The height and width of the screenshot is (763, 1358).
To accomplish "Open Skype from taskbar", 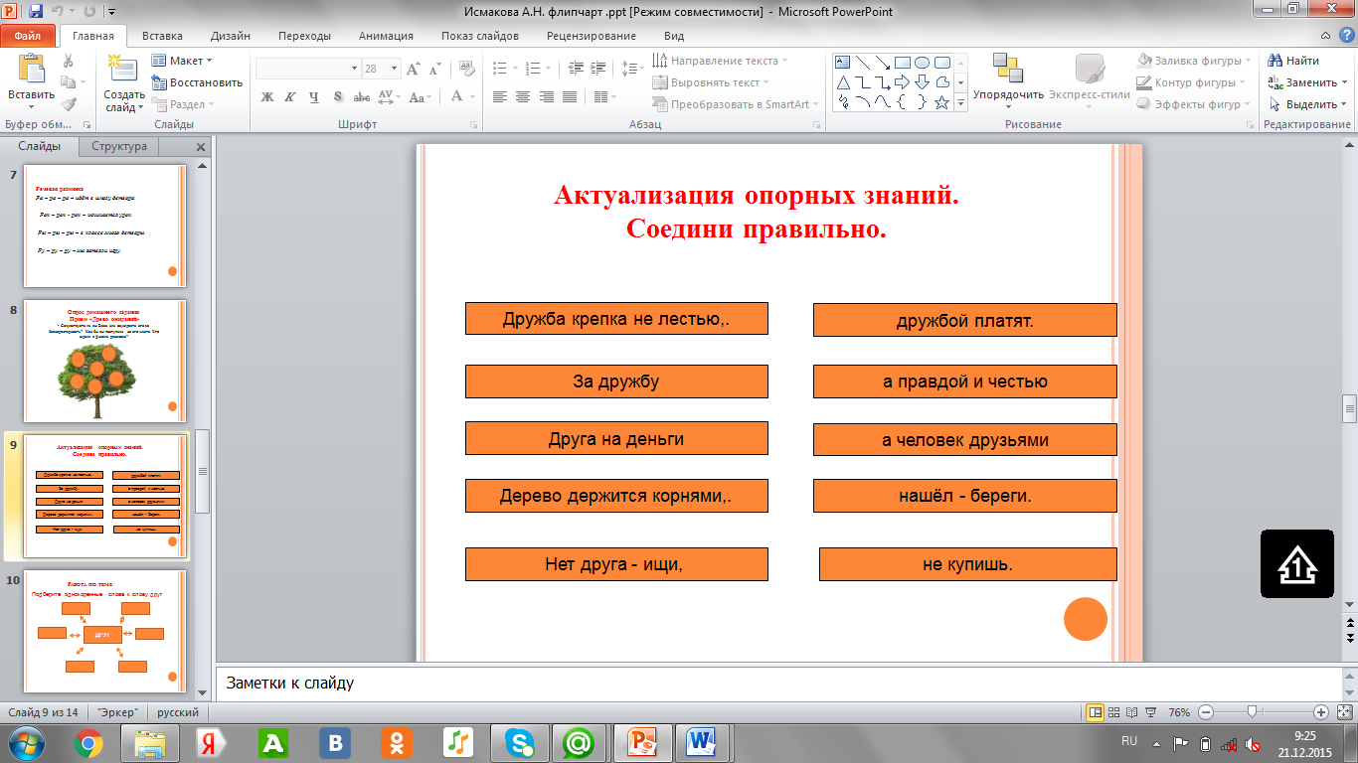I will [x=518, y=742].
